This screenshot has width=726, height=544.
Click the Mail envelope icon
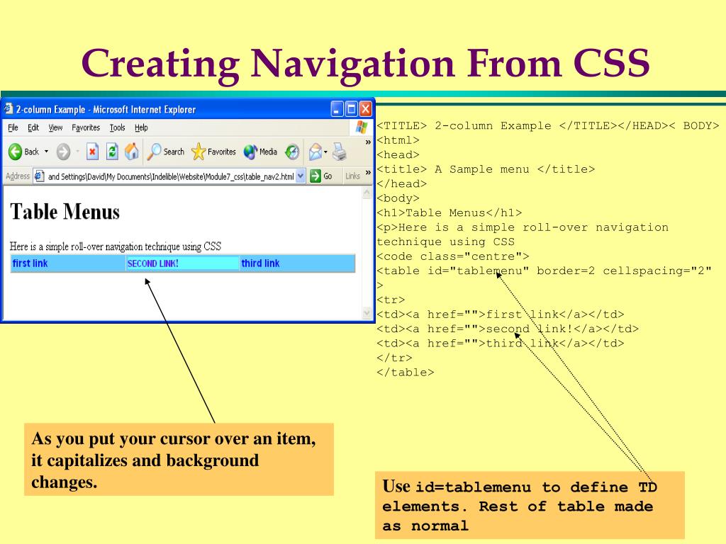pos(315,152)
